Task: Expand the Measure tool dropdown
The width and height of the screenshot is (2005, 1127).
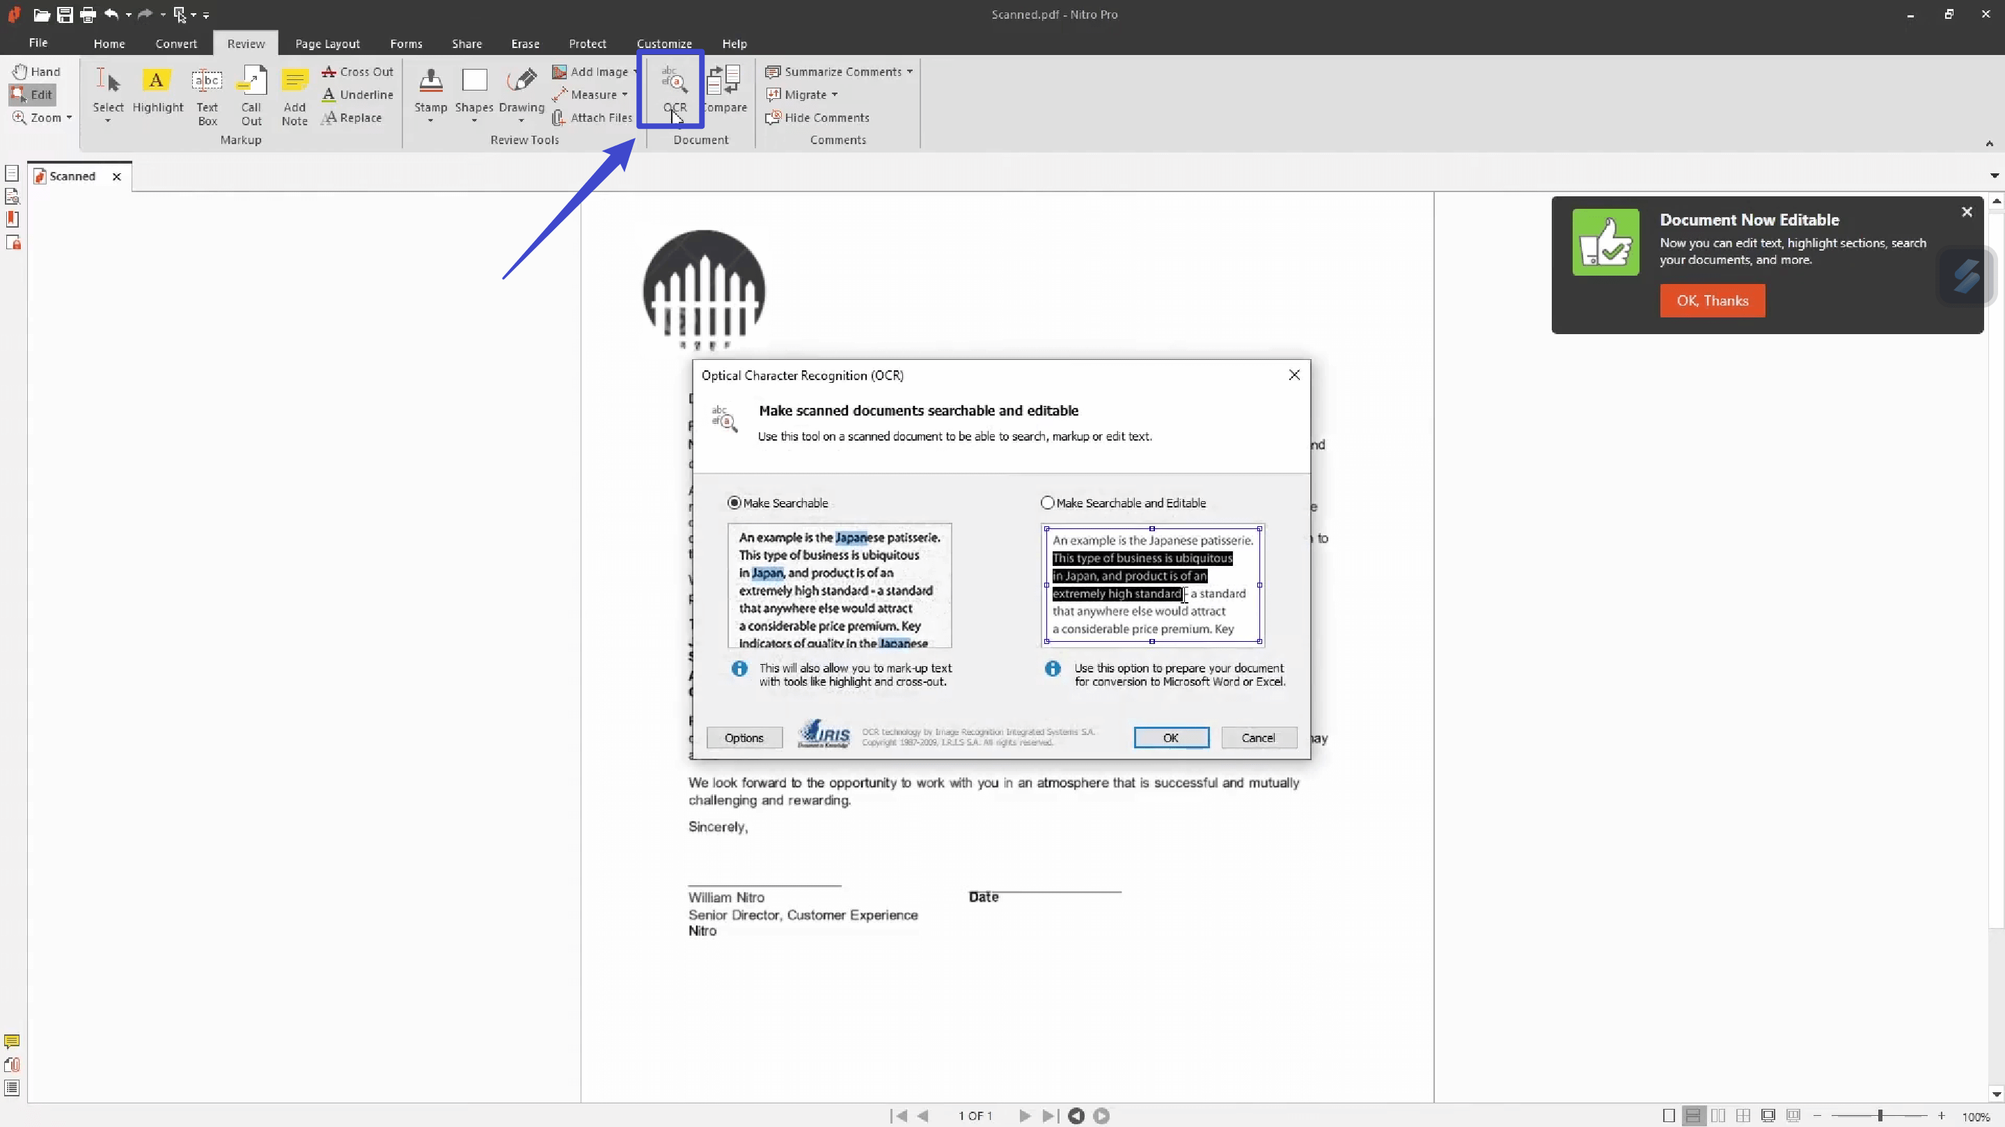Action: coord(624,95)
